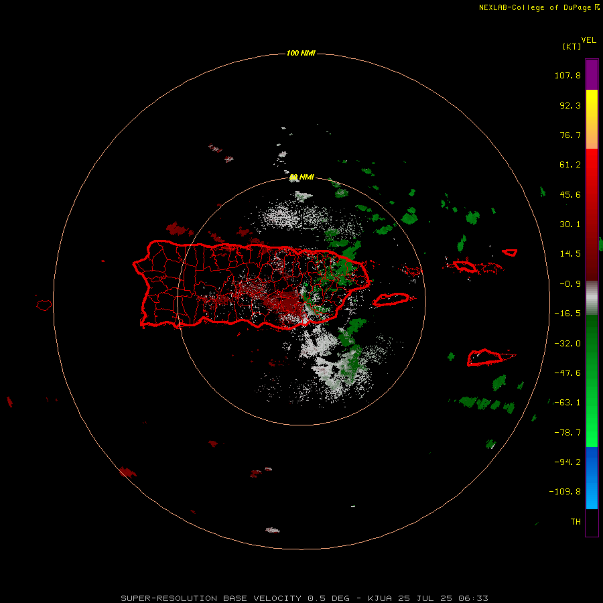The image size is (603, 603).
Task: Select the 45.6 legend value
Action: (570, 194)
